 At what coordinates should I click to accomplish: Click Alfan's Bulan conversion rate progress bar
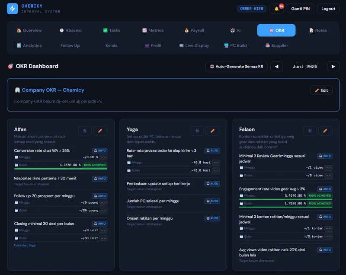(61, 169)
